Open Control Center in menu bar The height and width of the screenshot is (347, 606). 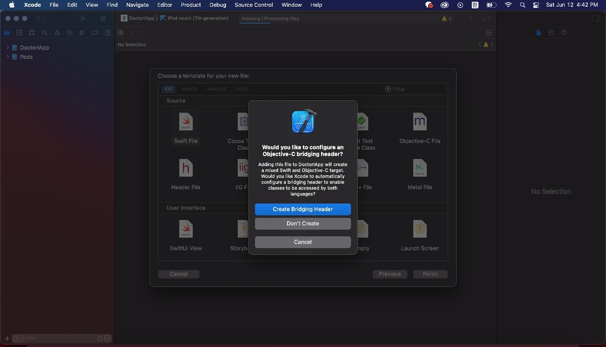pyautogui.click(x=536, y=5)
